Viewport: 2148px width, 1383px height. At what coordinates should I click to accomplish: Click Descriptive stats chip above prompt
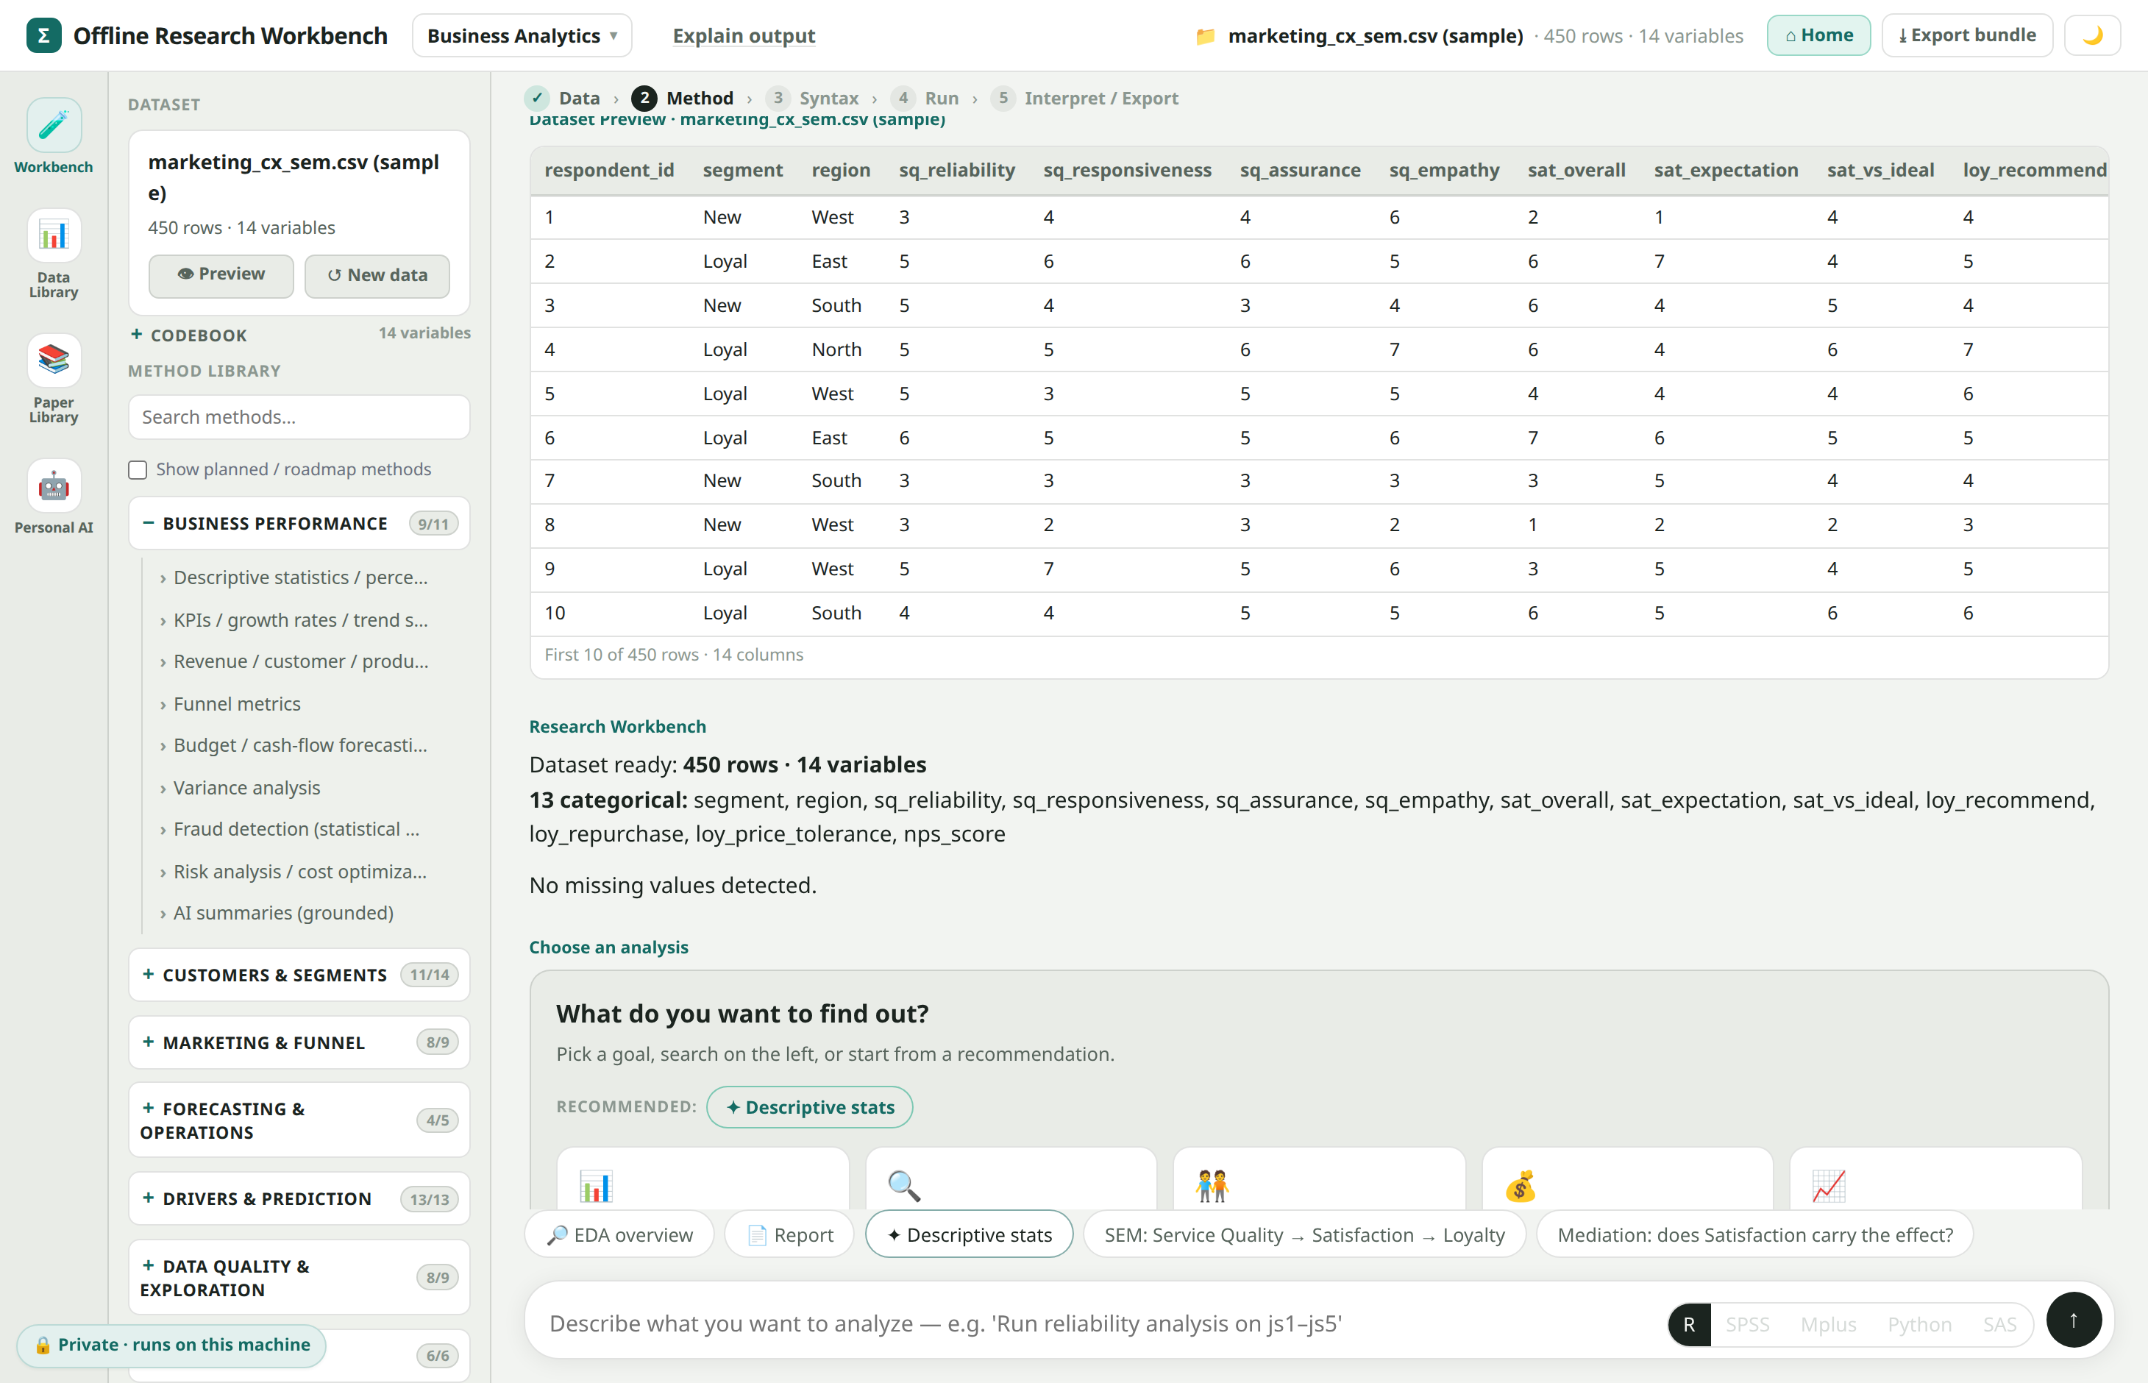point(969,1235)
